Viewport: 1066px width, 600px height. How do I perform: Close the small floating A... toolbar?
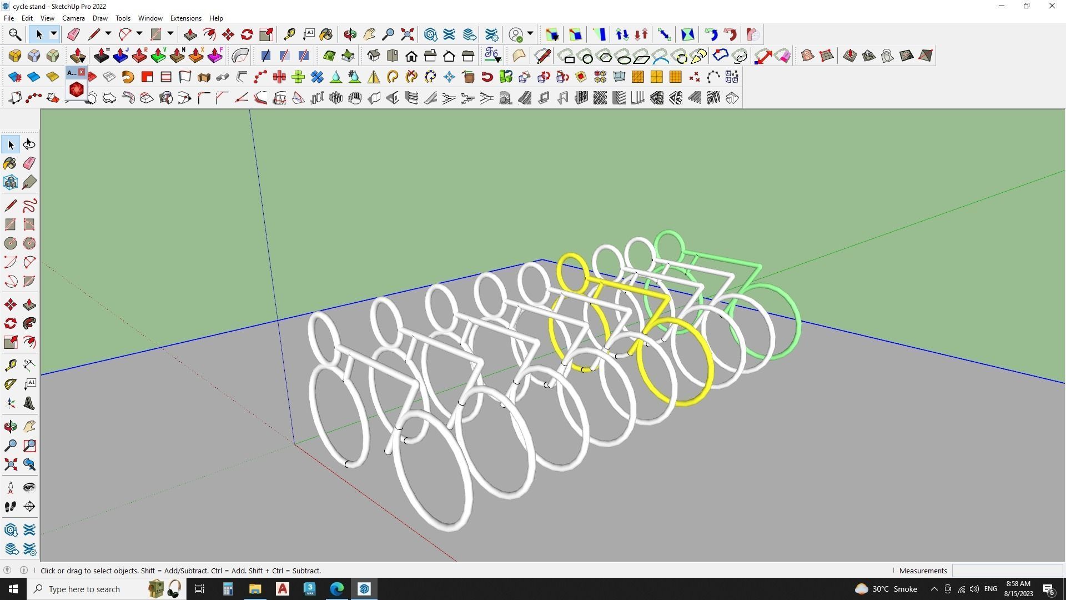82,72
